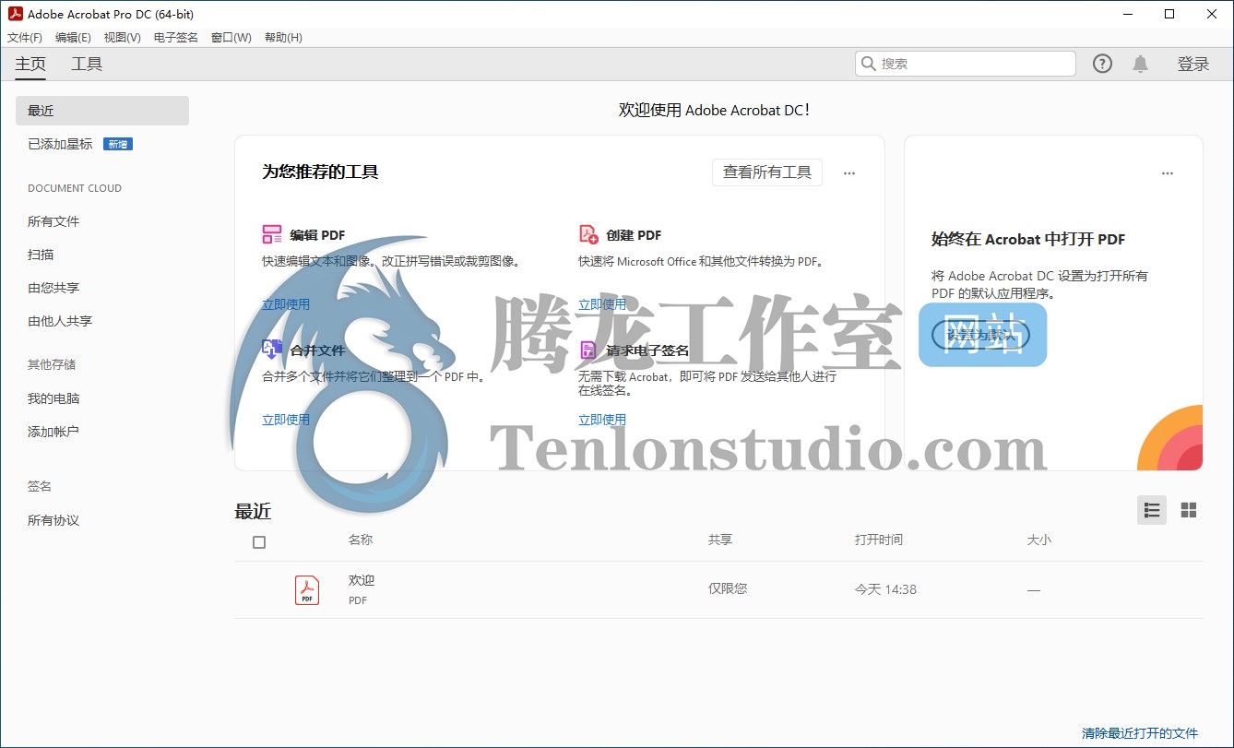The width and height of the screenshot is (1234, 748).
Task: Click the Create PDF tool icon
Action: tap(588, 234)
